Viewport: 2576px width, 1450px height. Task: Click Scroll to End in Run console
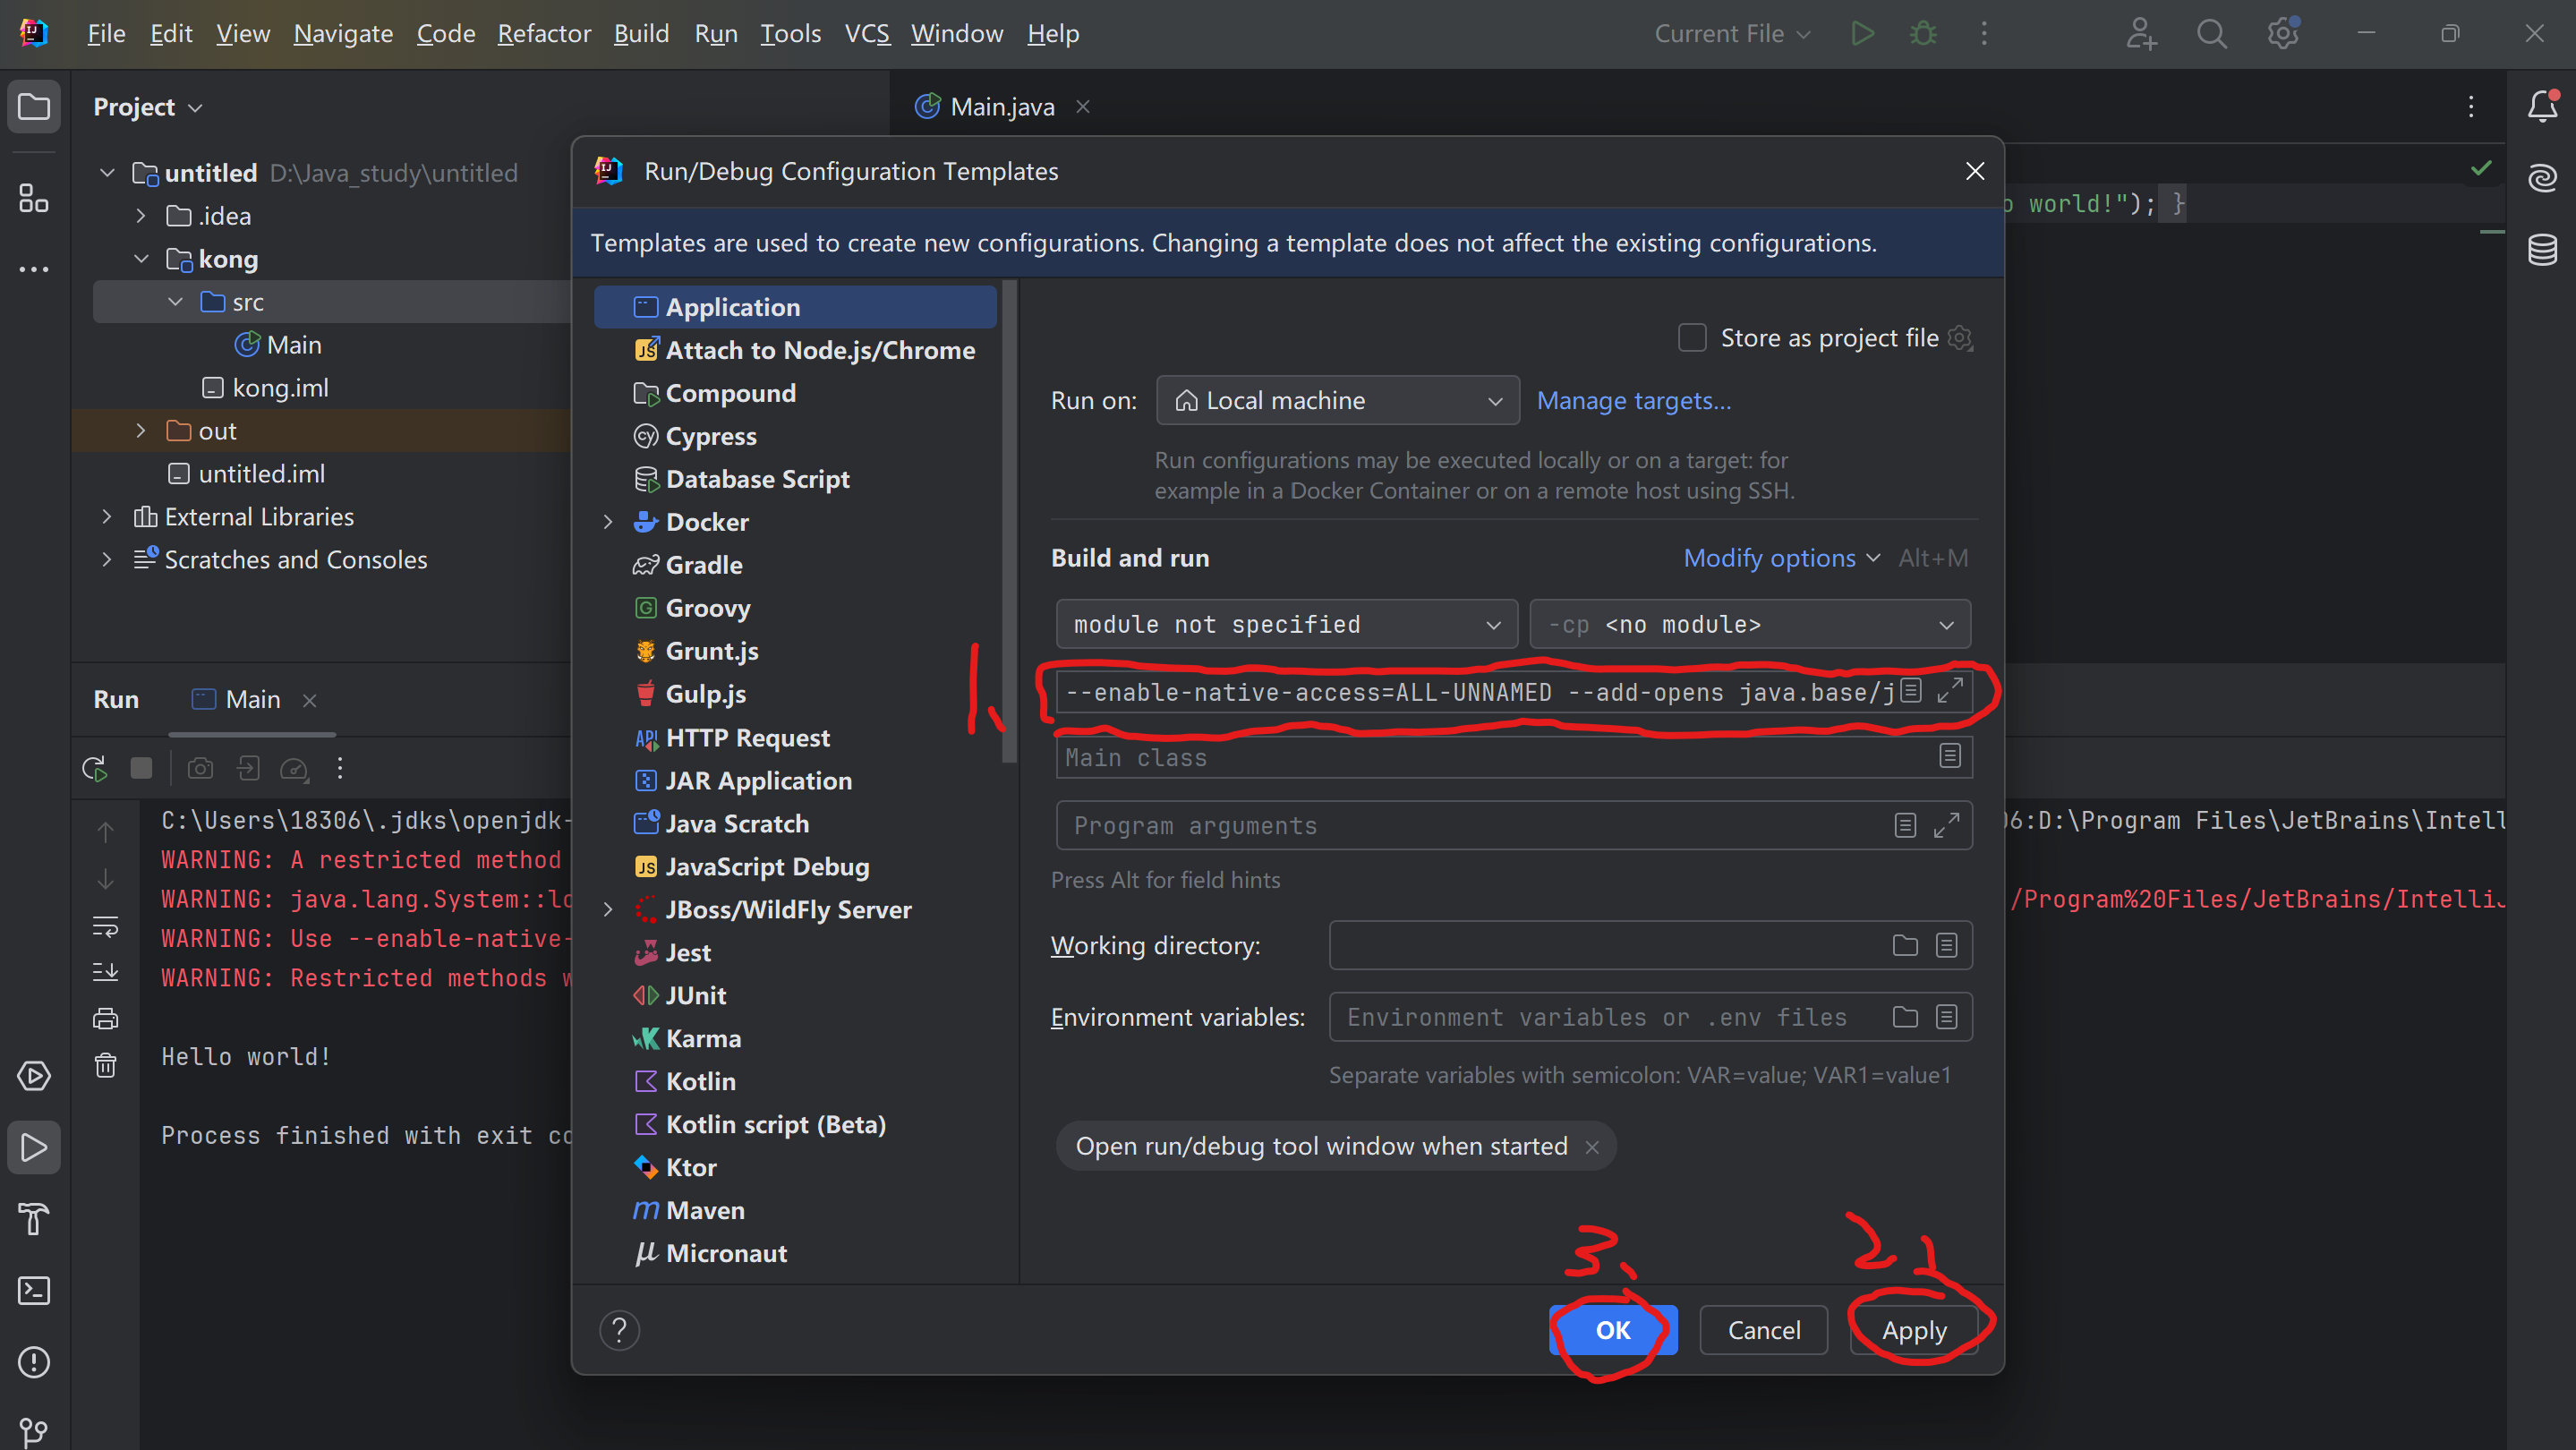click(105, 972)
